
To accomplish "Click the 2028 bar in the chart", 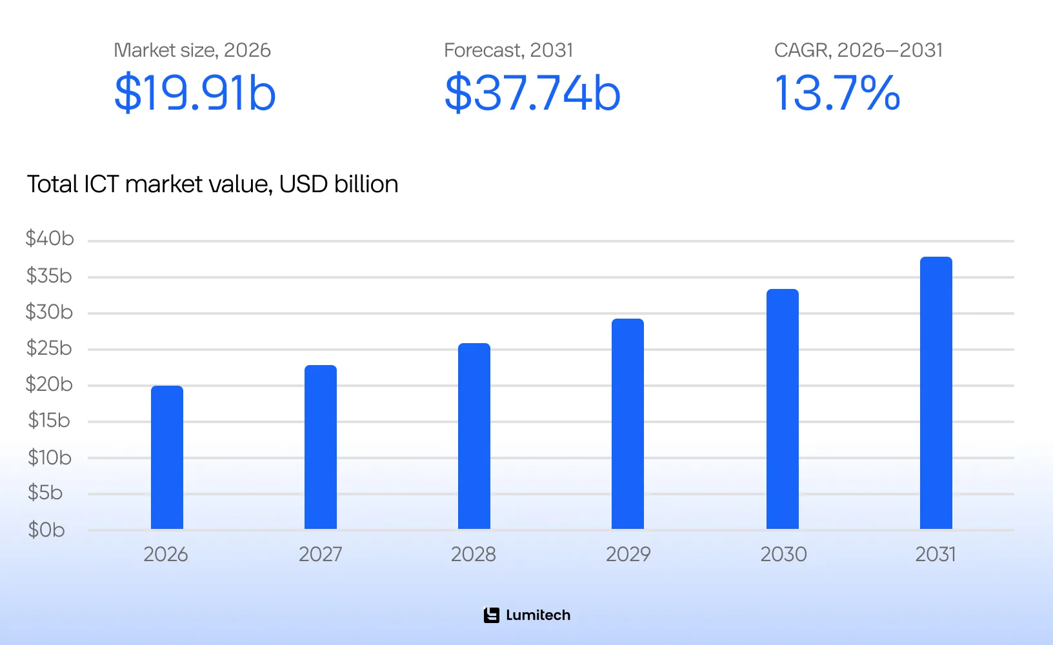I will coord(474,436).
